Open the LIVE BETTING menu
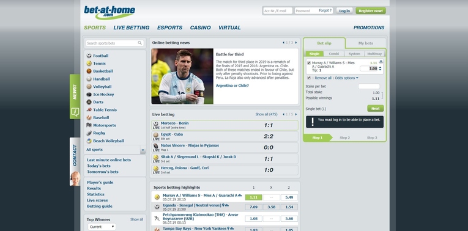This screenshot has width=468, height=231. click(132, 28)
